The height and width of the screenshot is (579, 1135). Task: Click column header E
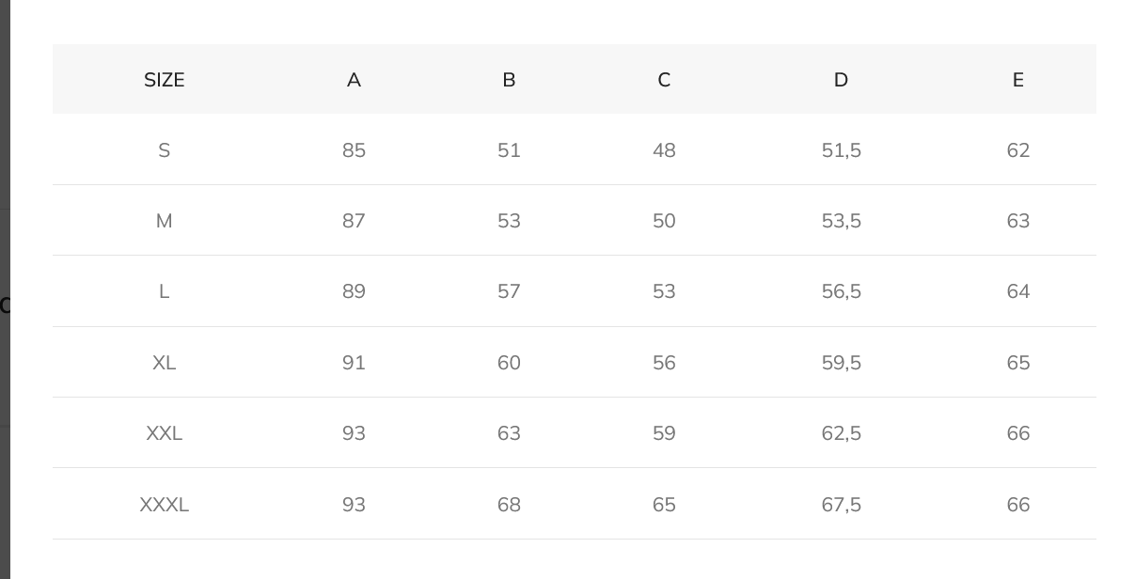(x=1017, y=80)
